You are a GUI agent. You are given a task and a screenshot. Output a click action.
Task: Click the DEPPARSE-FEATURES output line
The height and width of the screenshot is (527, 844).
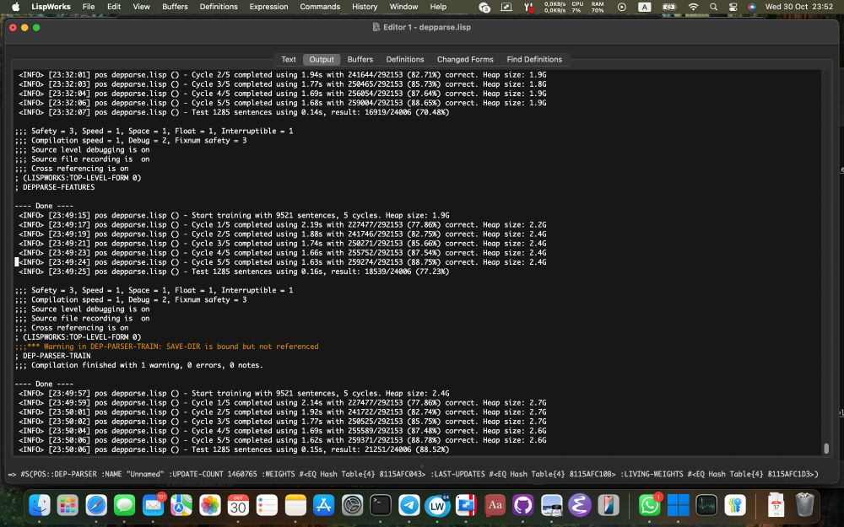[55, 187]
